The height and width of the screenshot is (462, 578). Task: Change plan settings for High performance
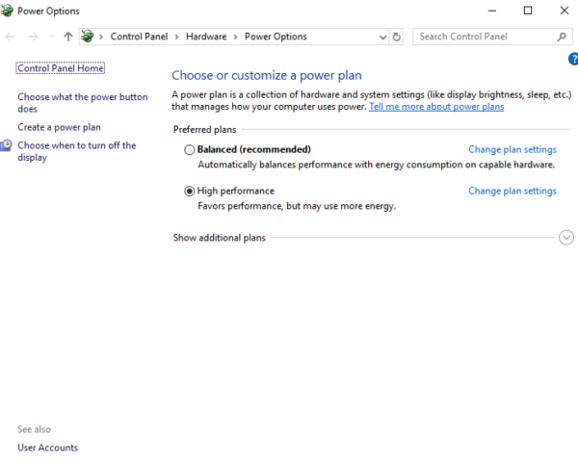512,192
